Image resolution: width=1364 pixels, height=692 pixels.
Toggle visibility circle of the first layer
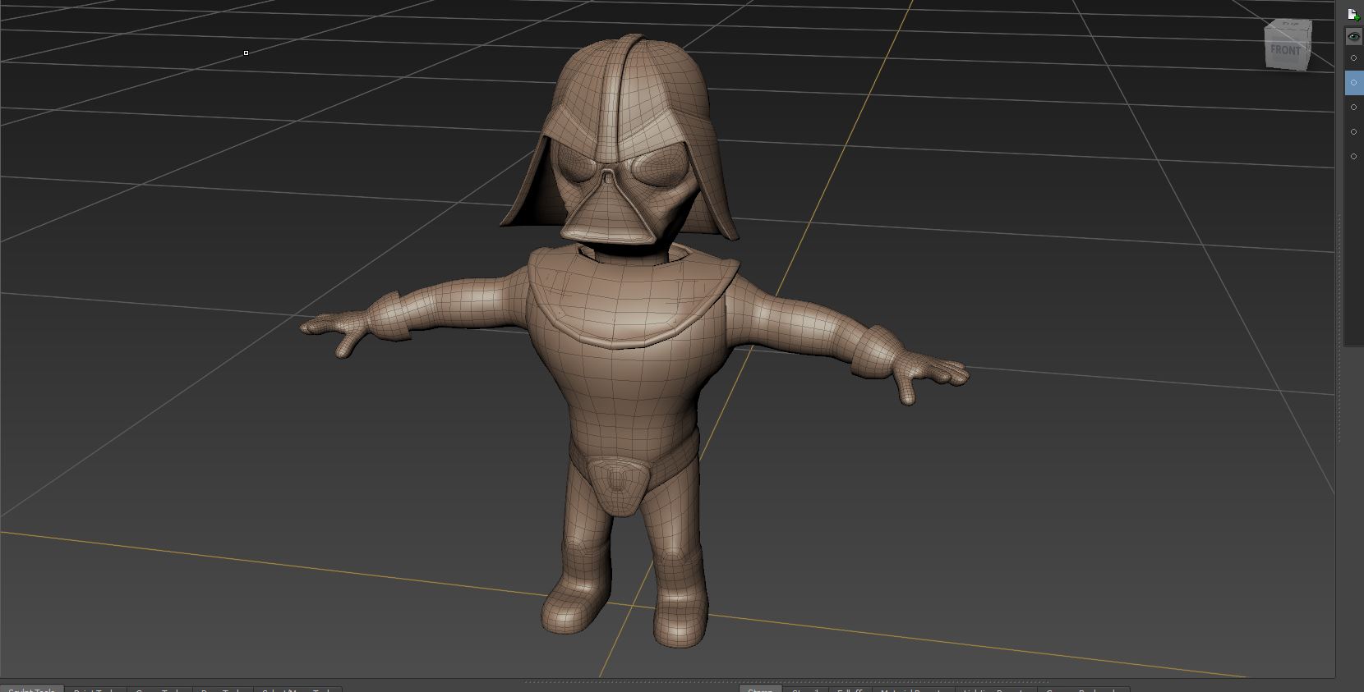1353,58
